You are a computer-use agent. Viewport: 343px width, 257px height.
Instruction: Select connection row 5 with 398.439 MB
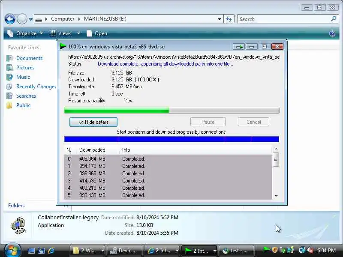coord(168,195)
